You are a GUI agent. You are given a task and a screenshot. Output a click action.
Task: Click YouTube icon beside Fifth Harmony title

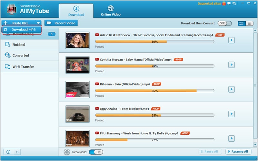tap(97, 133)
